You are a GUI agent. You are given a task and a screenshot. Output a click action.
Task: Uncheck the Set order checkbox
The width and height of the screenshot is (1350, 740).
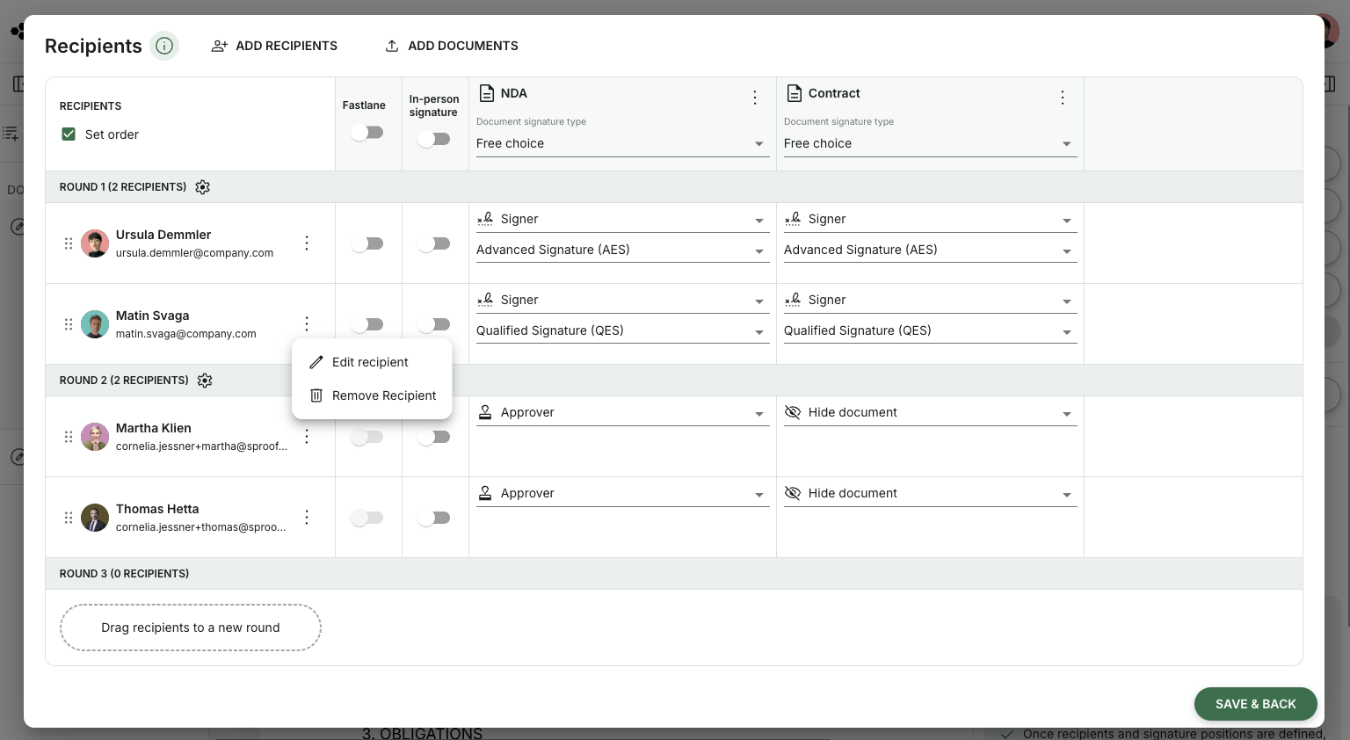click(69, 134)
